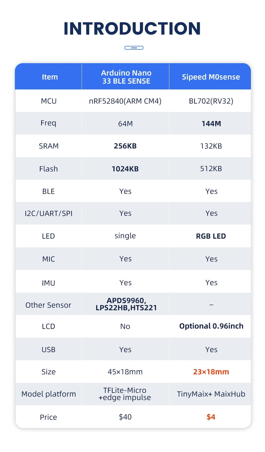Click the Optional 0.96inch LCD cell

(x=211, y=326)
